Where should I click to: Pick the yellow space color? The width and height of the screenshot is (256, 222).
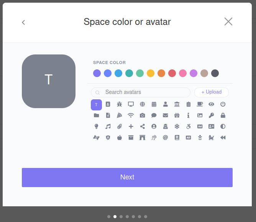pos(151,73)
